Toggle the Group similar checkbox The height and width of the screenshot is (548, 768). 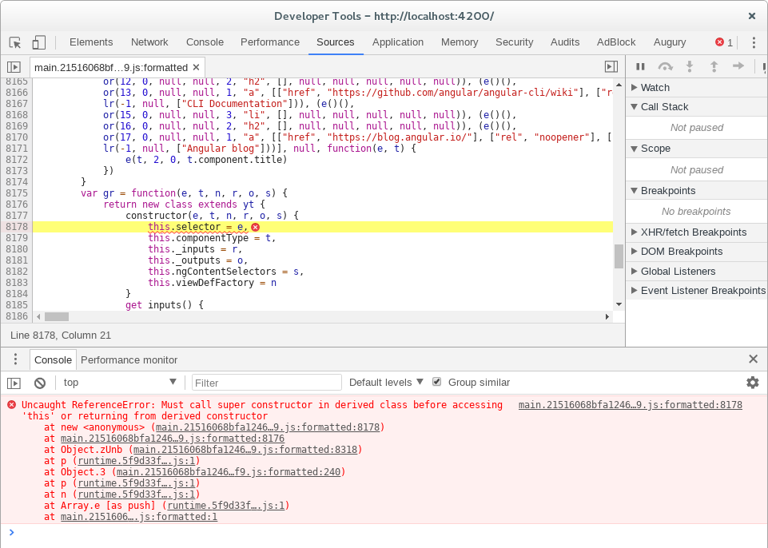tap(436, 382)
